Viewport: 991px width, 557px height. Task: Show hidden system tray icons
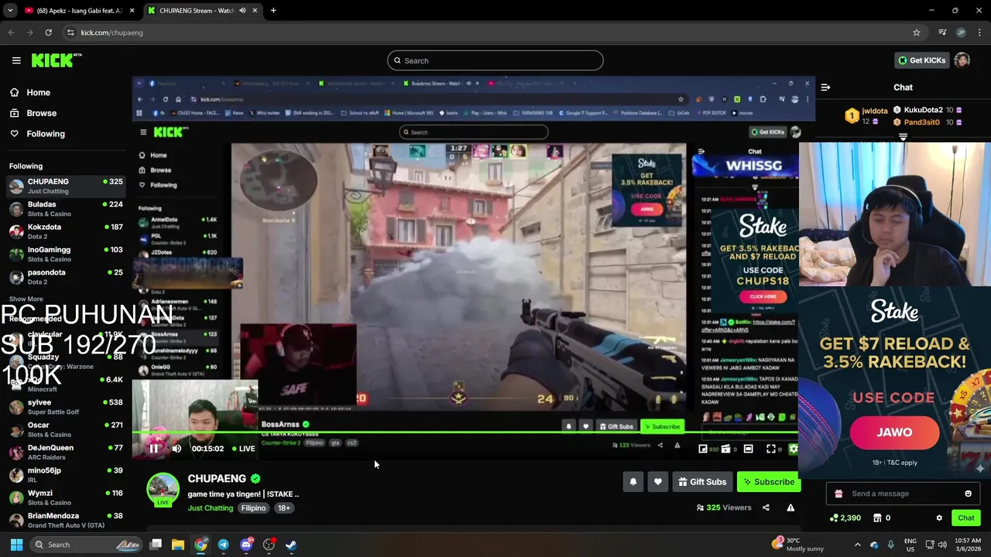[857, 545]
